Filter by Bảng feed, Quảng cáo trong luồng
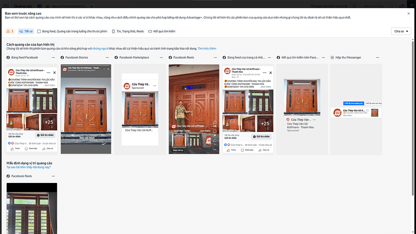Image resolution: width=416 pixels, height=234 pixels. click(x=72, y=31)
